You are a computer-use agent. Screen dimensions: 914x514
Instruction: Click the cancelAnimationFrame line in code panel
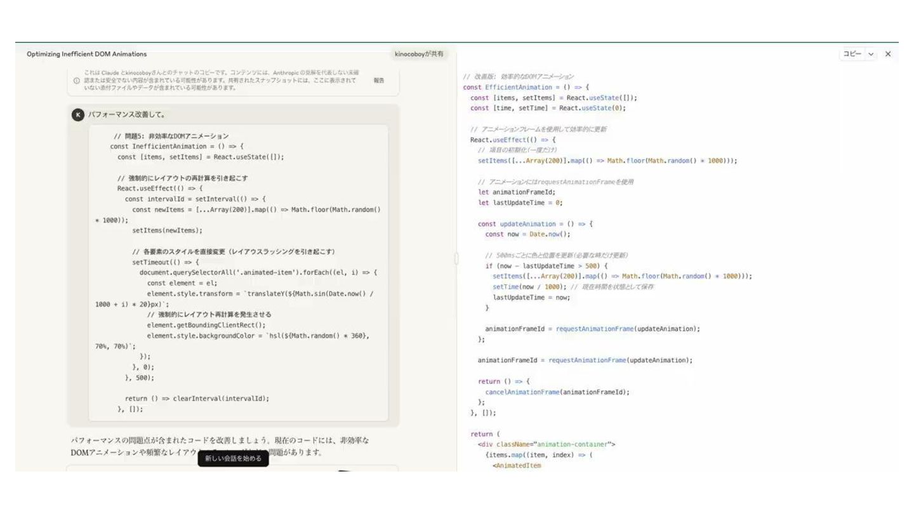click(x=557, y=392)
